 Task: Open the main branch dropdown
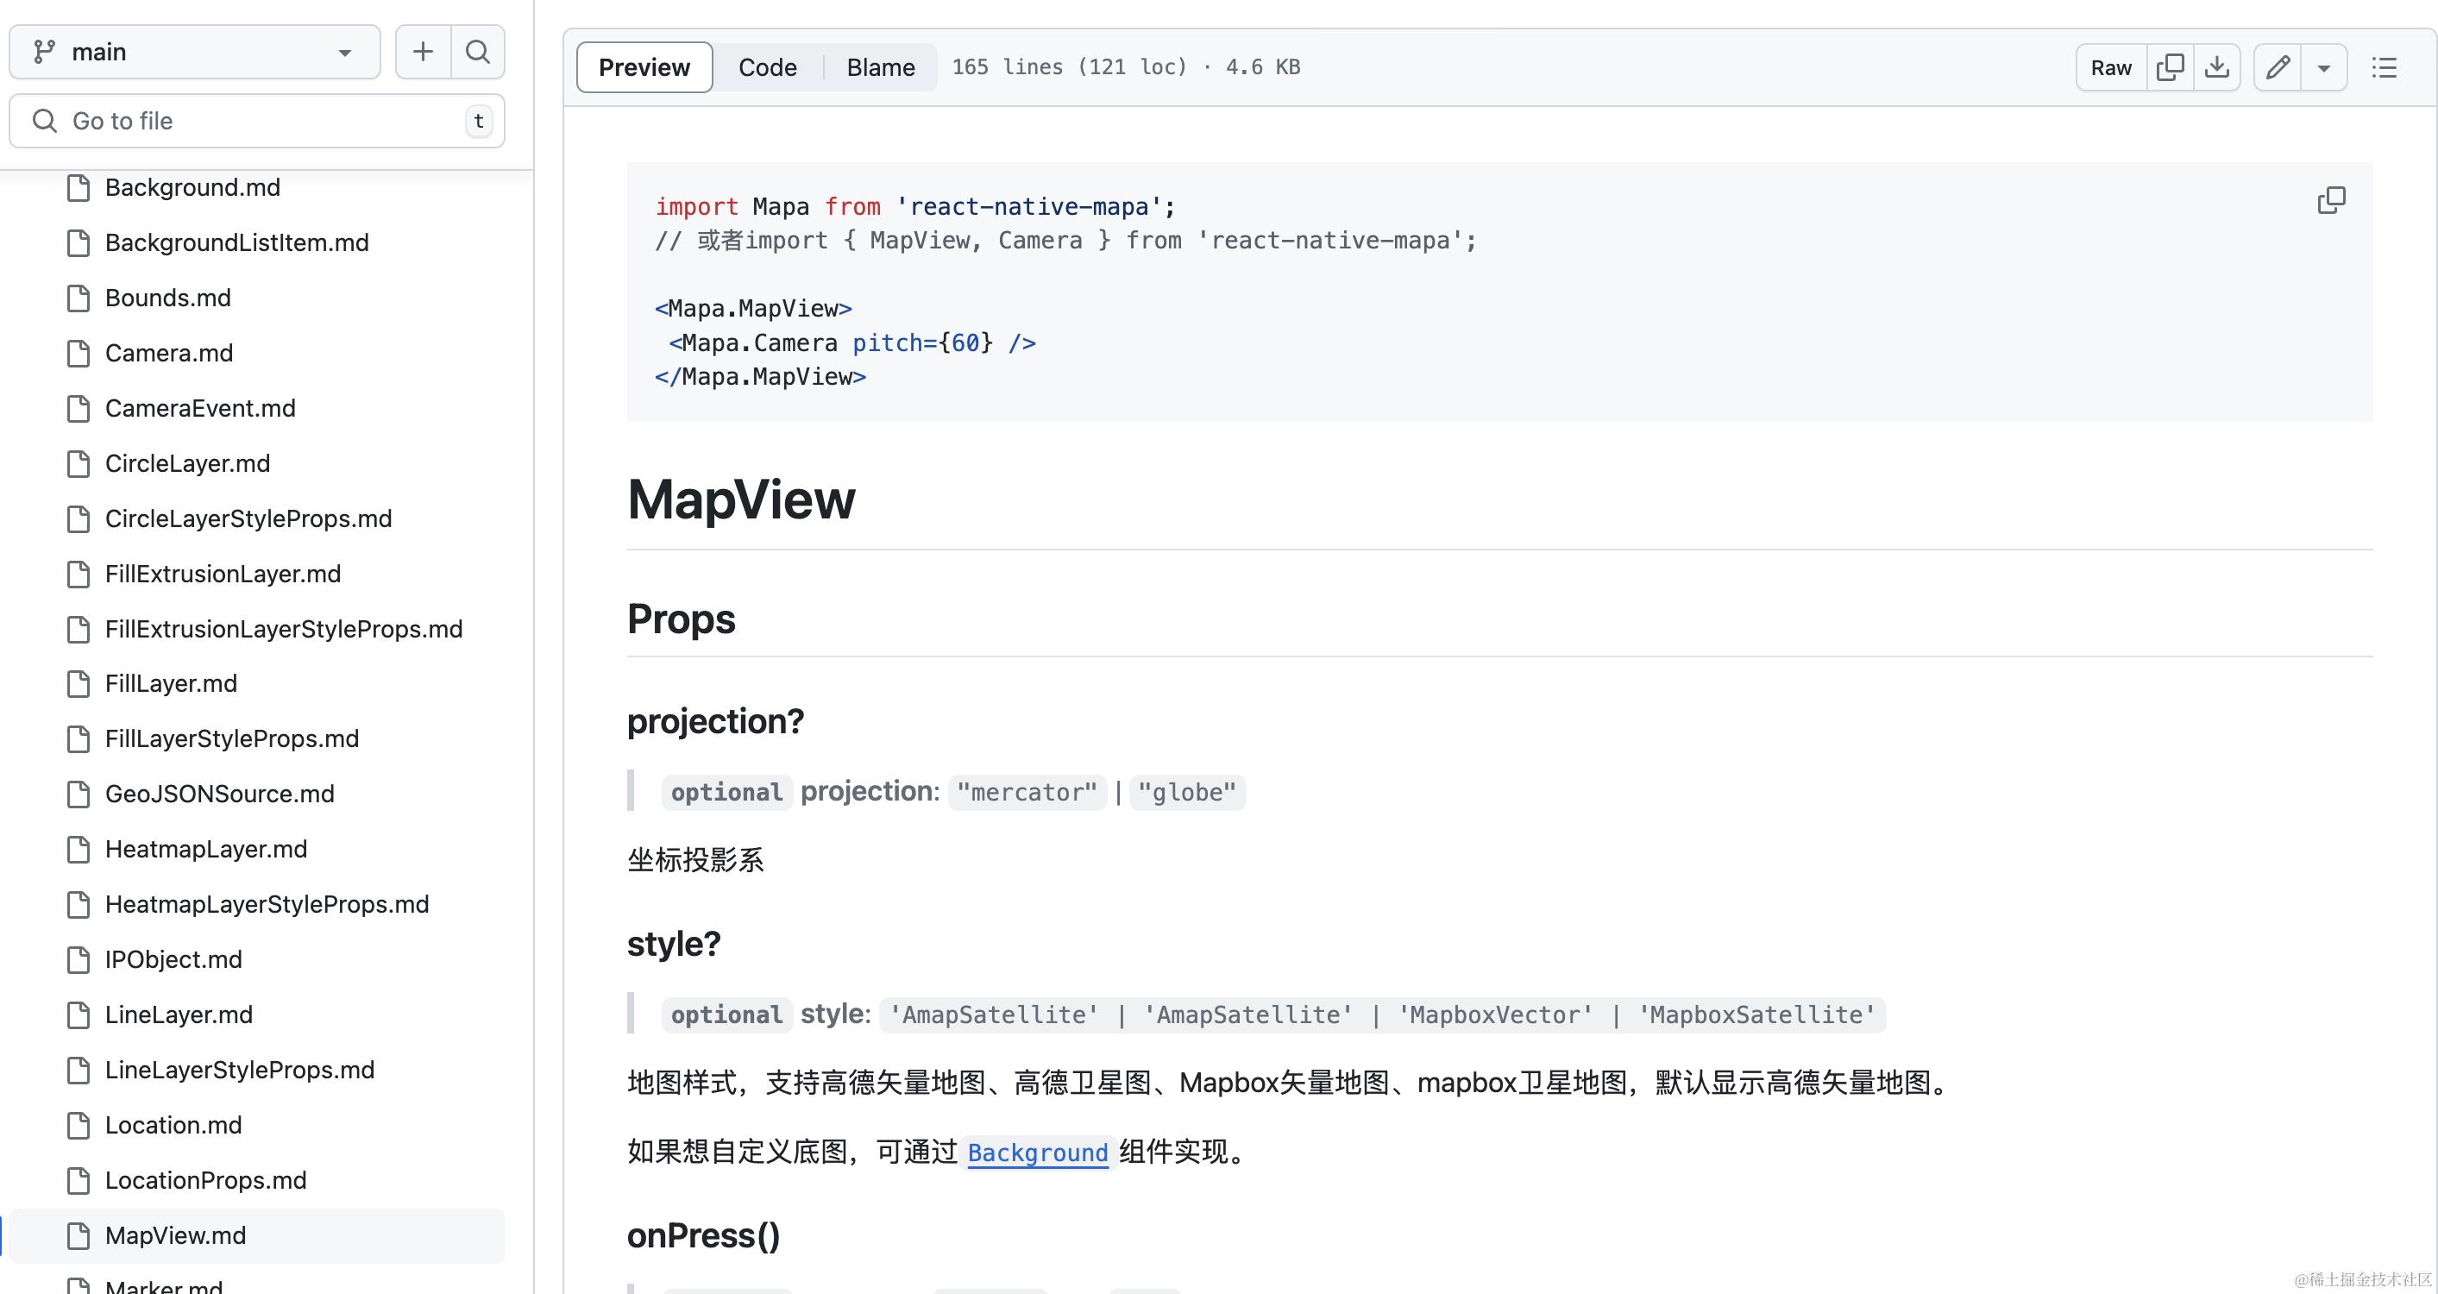click(x=194, y=52)
